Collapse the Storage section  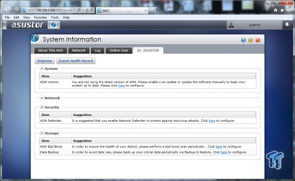click(42, 133)
